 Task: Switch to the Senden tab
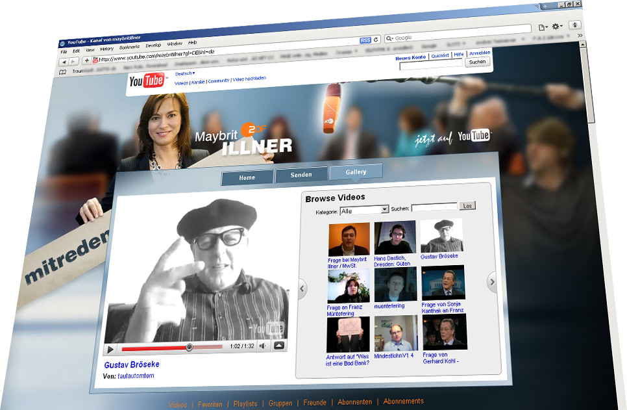coord(301,175)
